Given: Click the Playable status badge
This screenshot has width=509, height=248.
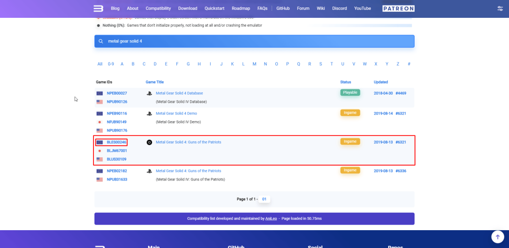Looking at the screenshot, I should (x=350, y=93).
